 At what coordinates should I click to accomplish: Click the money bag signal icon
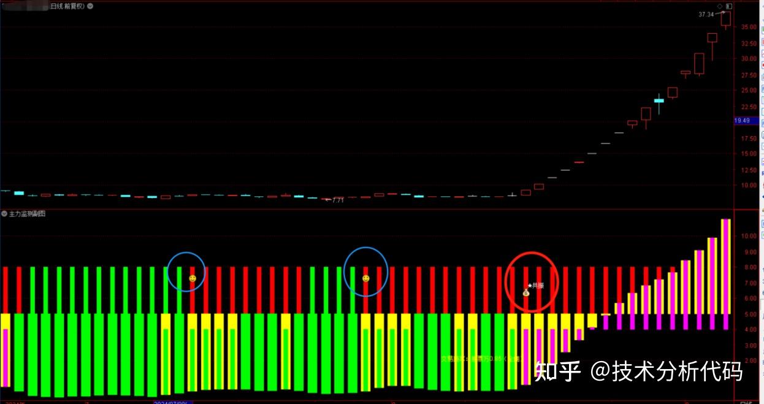pyautogui.click(x=525, y=292)
